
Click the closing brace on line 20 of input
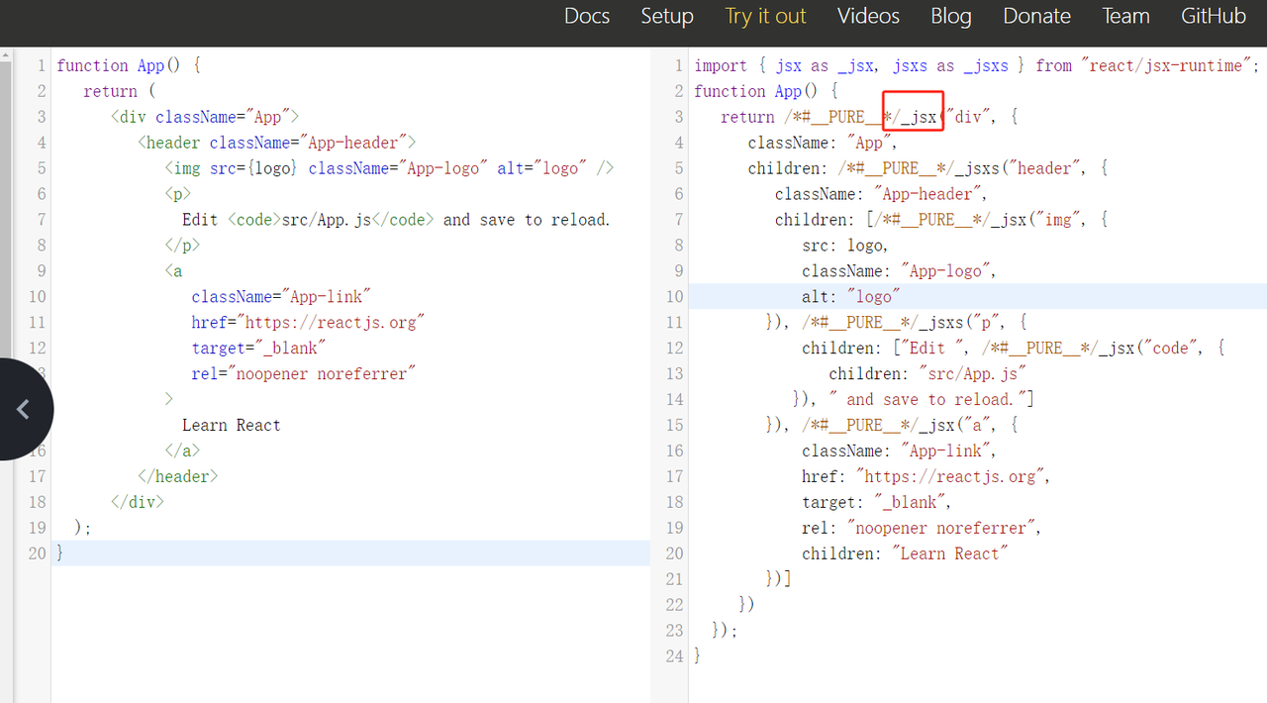pyautogui.click(x=60, y=552)
